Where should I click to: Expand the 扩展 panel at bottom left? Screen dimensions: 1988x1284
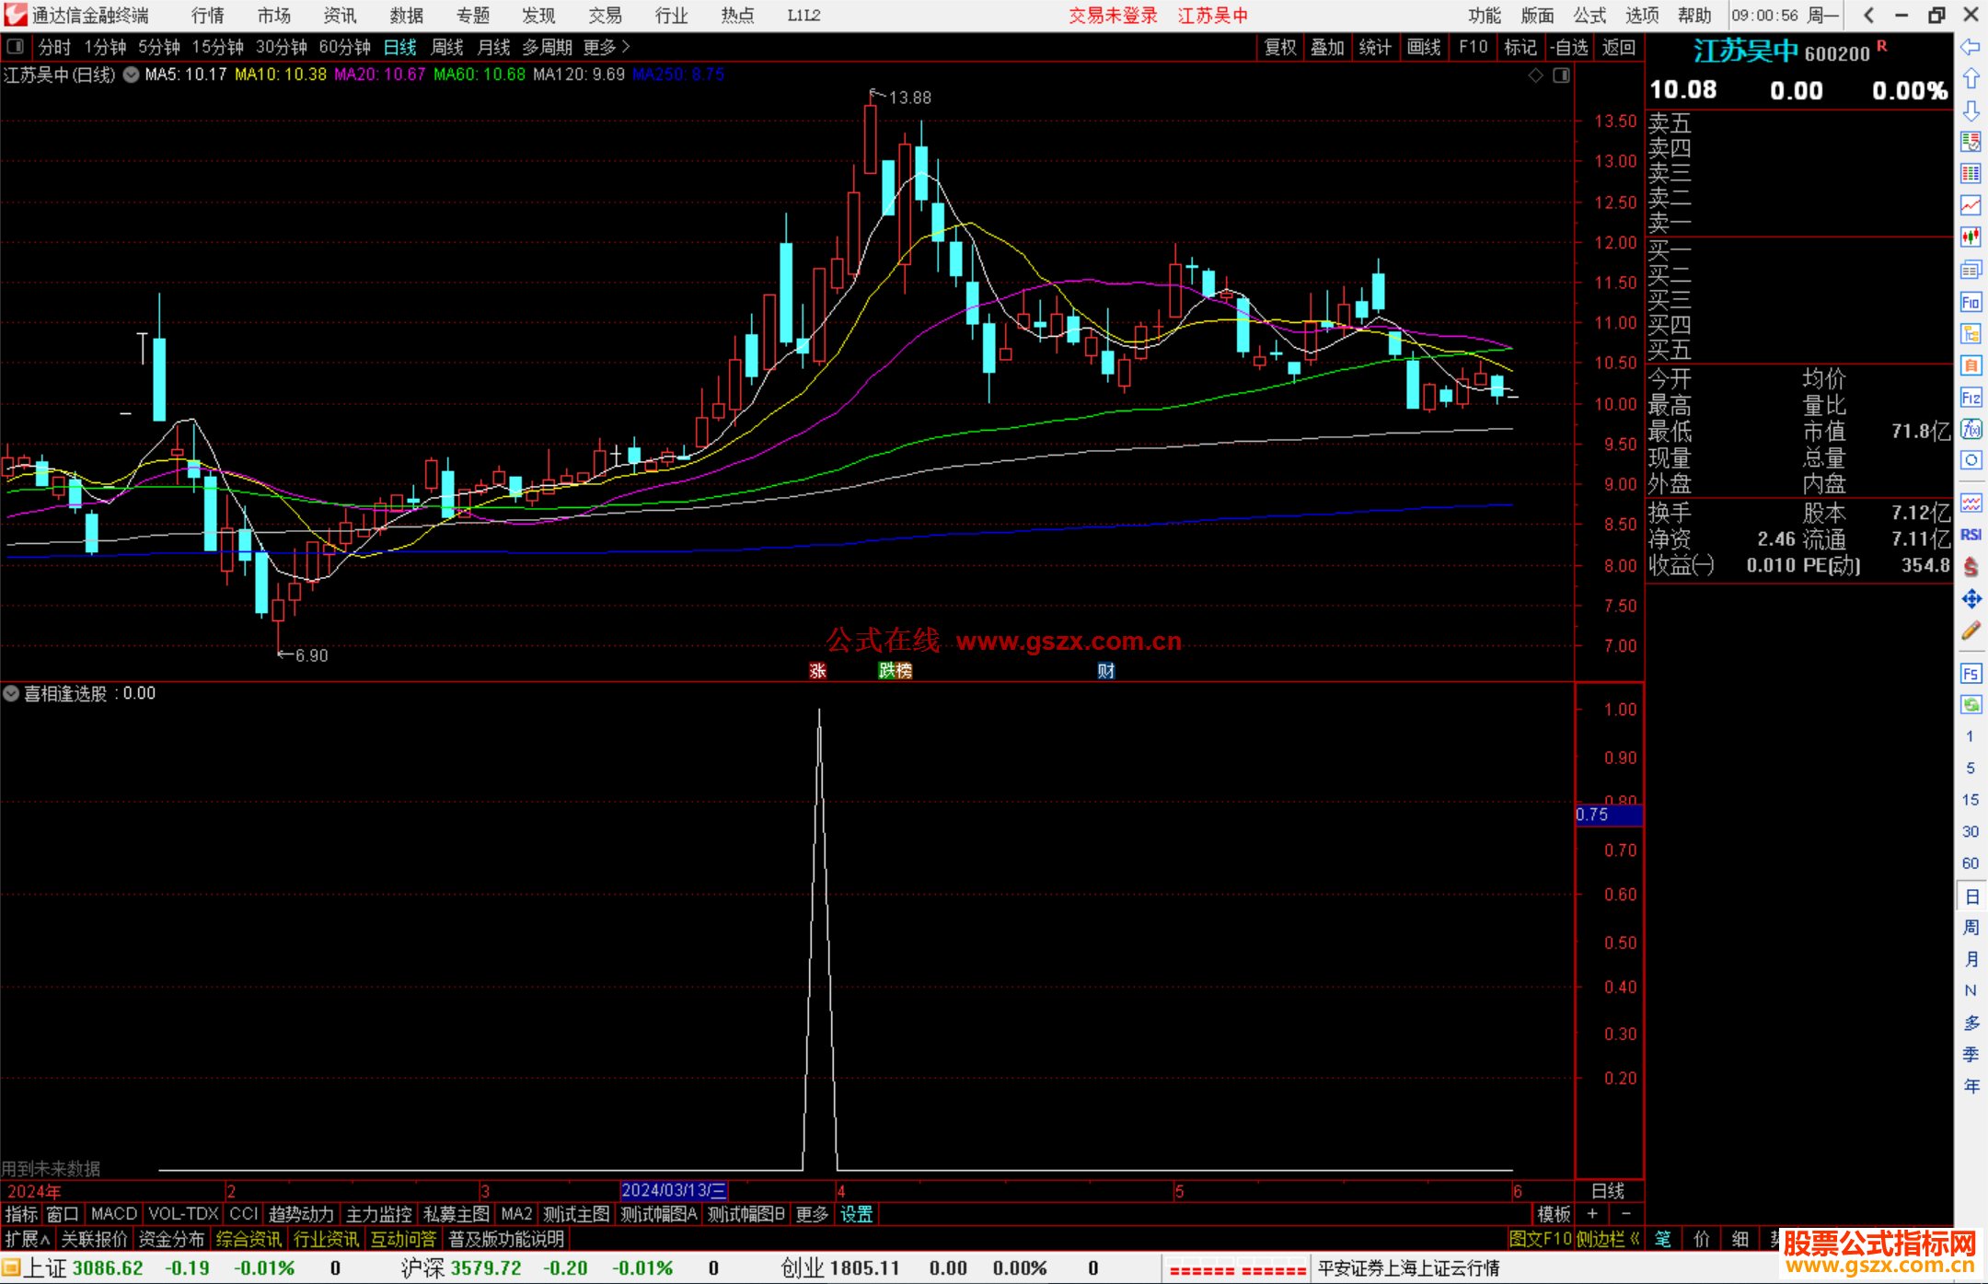pyautogui.click(x=28, y=1239)
